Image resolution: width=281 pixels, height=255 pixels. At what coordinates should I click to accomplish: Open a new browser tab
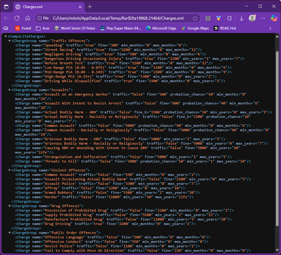pyautogui.click(x=90, y=7)
